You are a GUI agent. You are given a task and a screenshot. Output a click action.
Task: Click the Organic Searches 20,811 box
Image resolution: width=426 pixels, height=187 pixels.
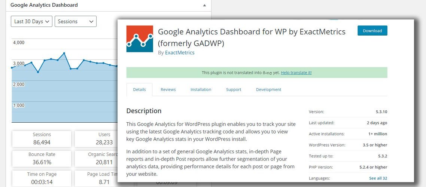click(x=96, y=159)
